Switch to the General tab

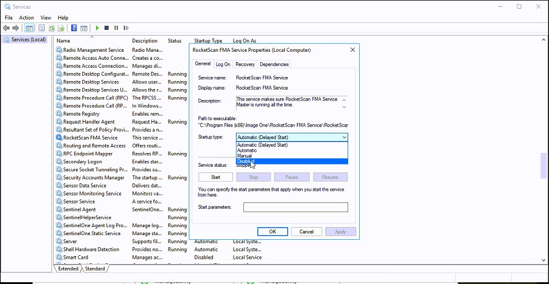coord(203,64)
